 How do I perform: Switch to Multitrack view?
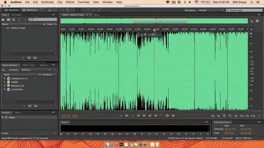pos(30,10)
